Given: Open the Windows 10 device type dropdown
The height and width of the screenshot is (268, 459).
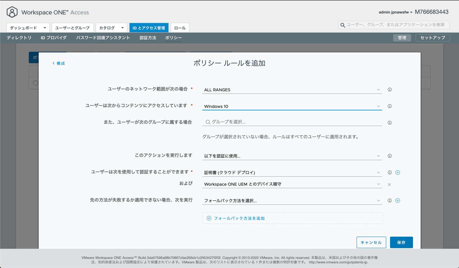Looking at the screenshot, I should click(292, 106).
